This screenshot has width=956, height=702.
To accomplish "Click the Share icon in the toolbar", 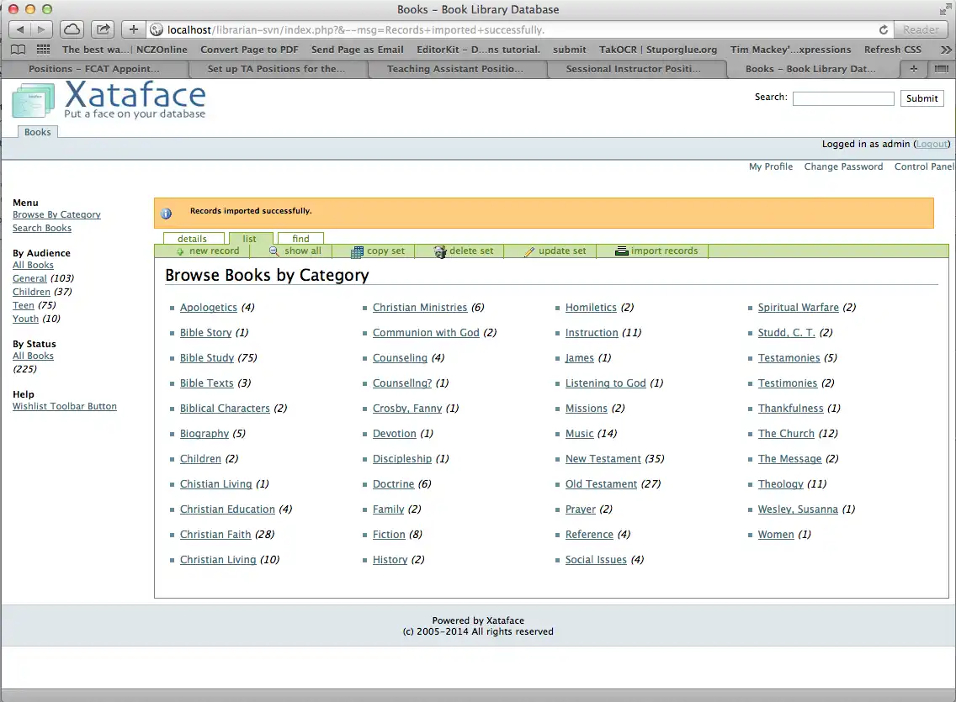I will coord(103,29).
